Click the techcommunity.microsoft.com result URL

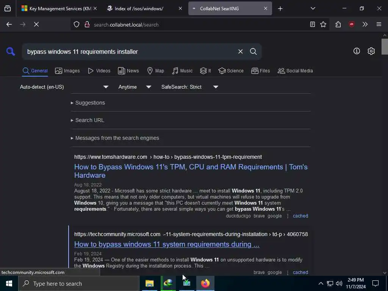click(x=191, y=234)
